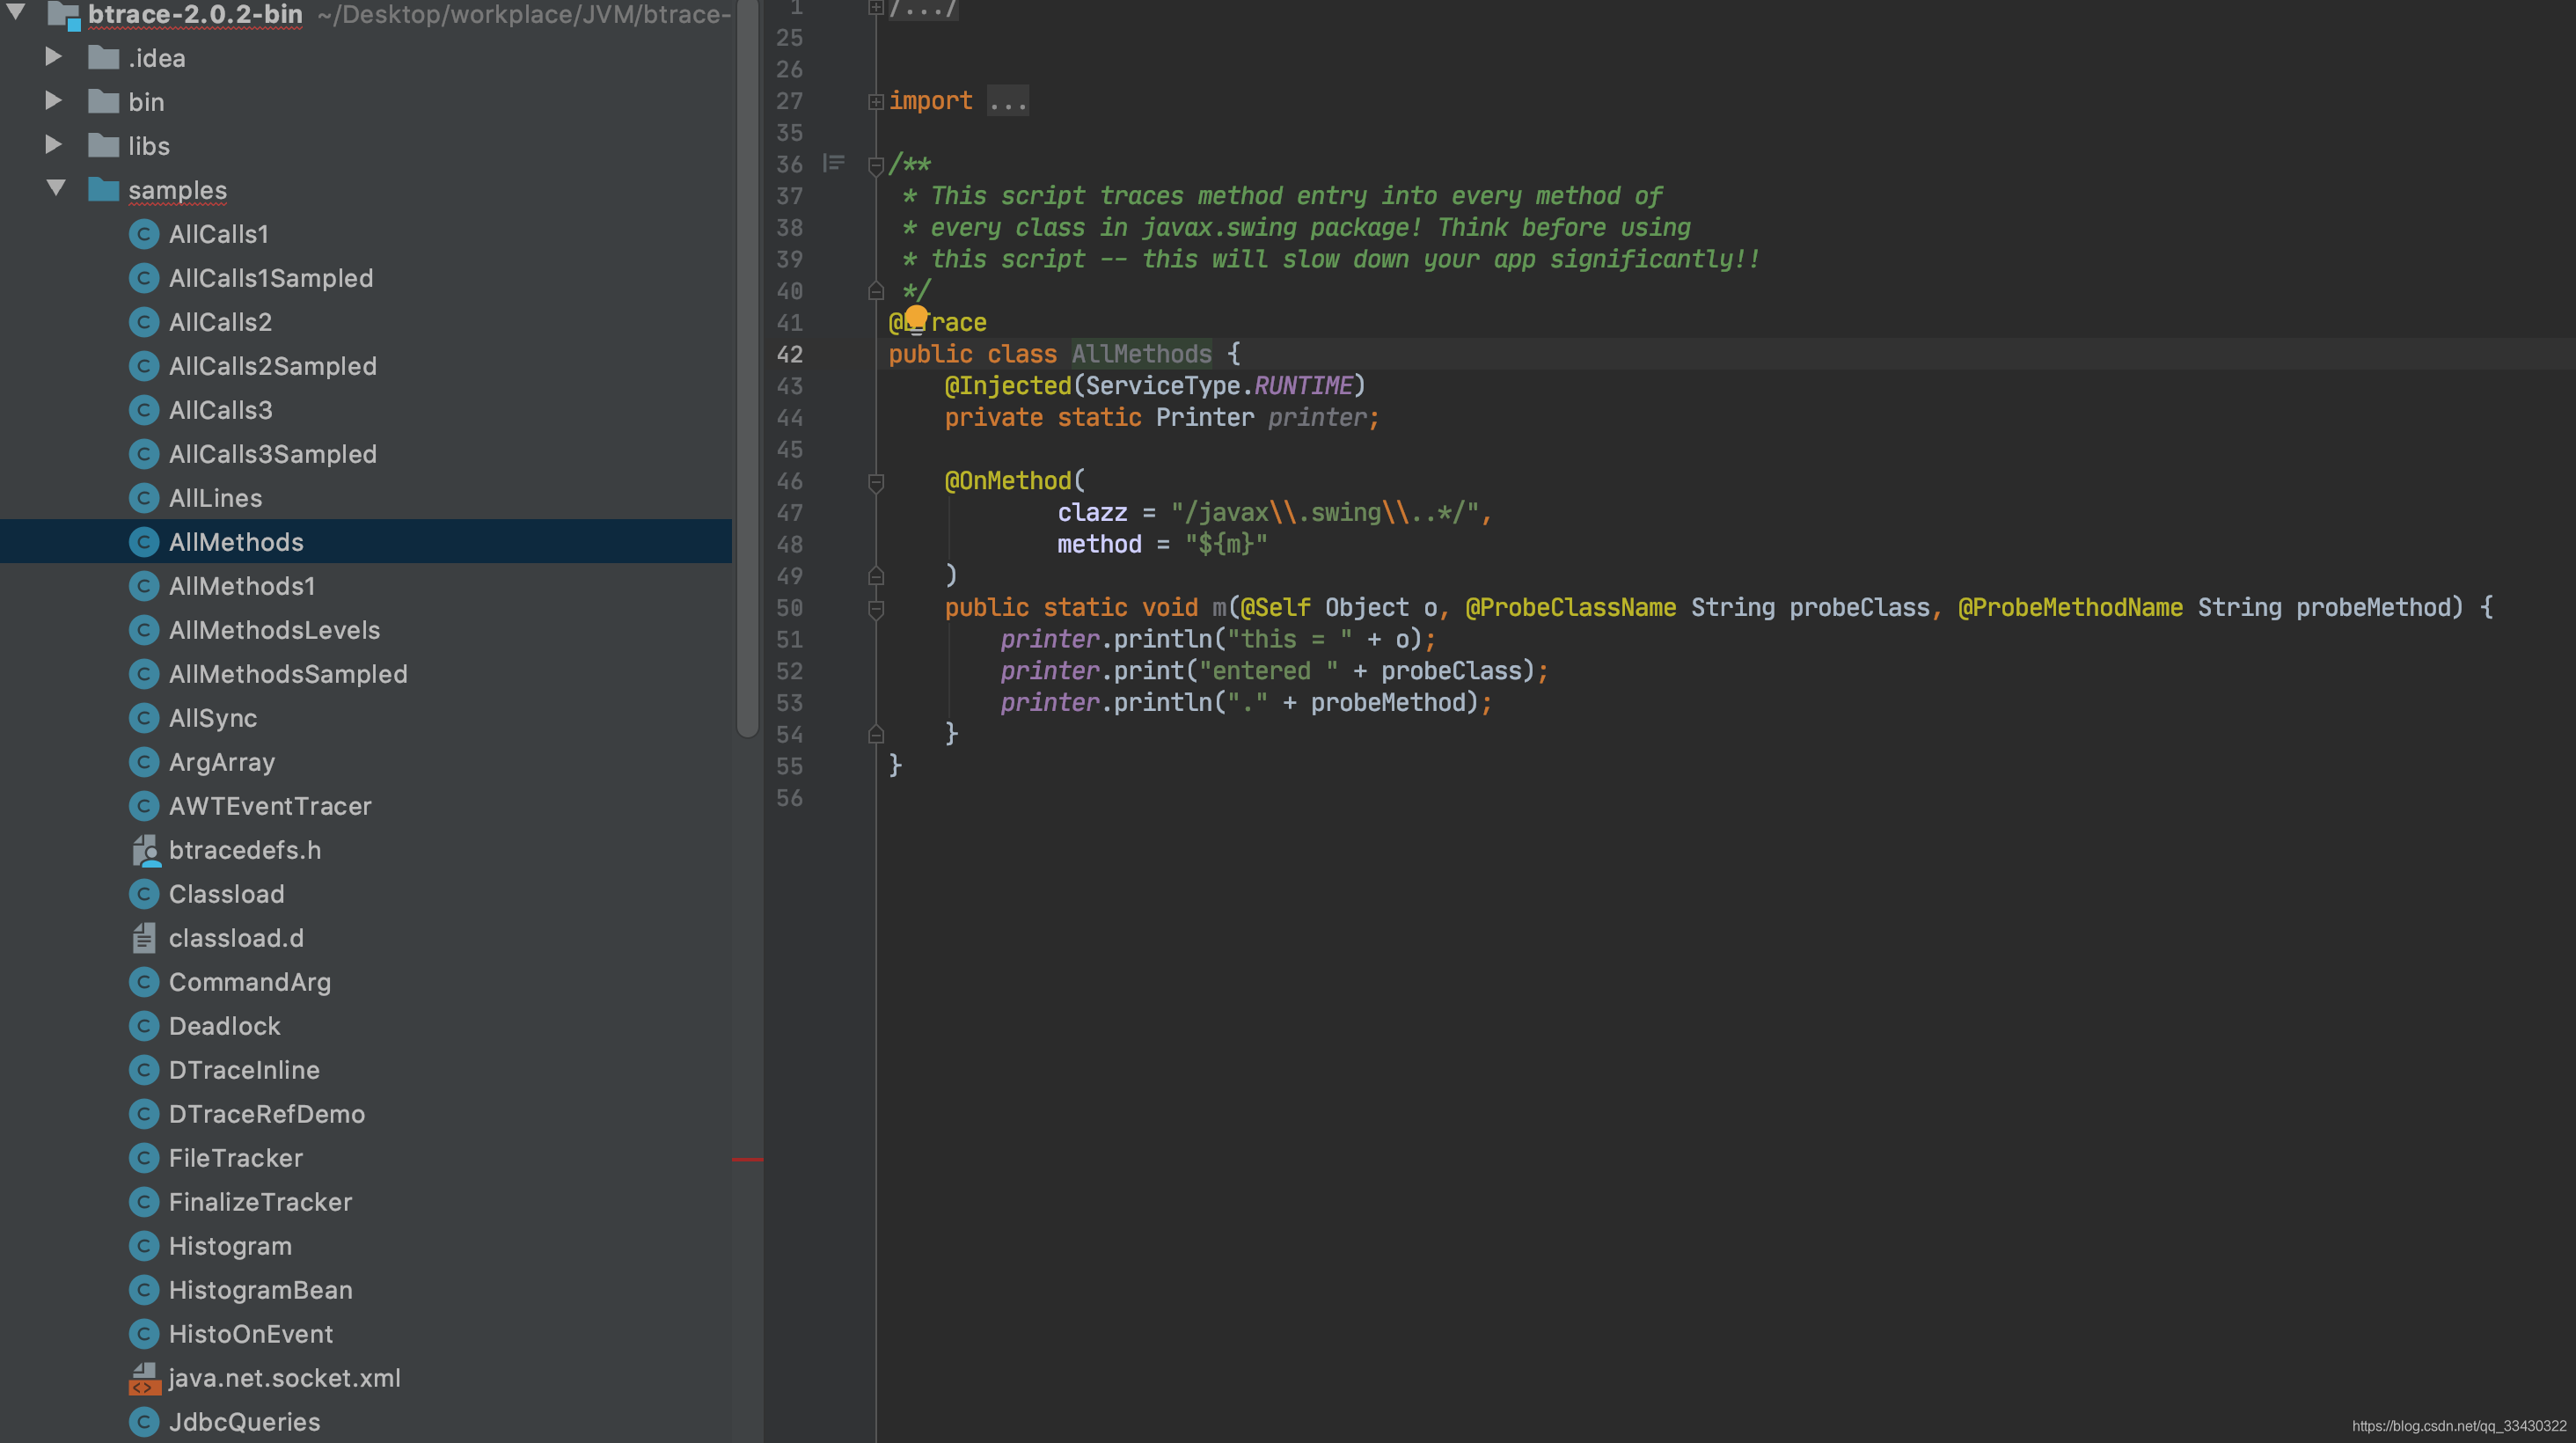
Task: Click the class icon of AllMethods
Action: click(x=144, y=542)
